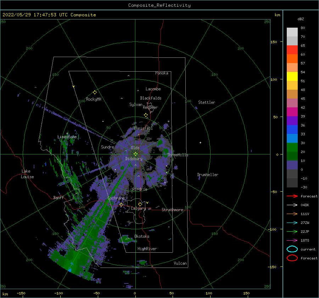Screen dimensions: 319x298
Task: Click the red forecast ellipse in legend
Action: (x=292, y=258)
